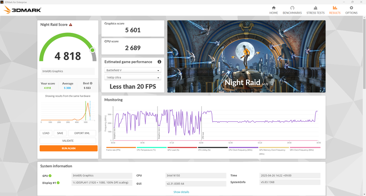366x196 pixels.
Task: Toggle the CPU Utility black legend
Action: (x=213, y=149)
